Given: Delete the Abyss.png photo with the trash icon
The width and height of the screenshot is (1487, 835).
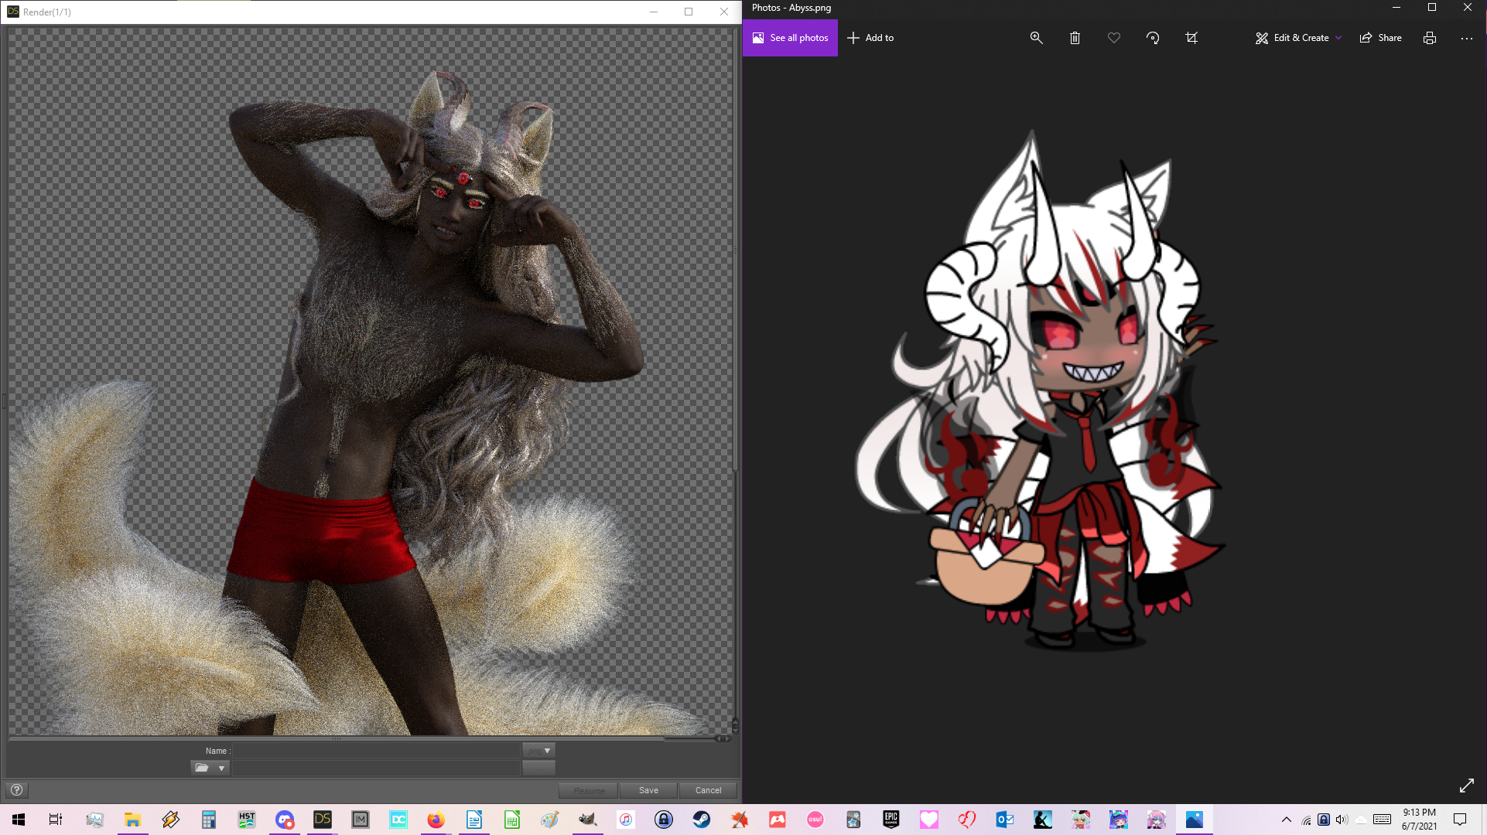Looking at the screenshot, I should (x=1075, y=38).
